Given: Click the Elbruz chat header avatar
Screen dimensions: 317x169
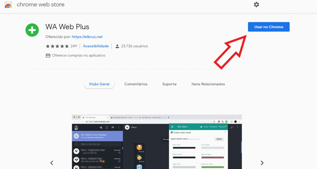Looking at the screenshot, I should click(127, 127).
